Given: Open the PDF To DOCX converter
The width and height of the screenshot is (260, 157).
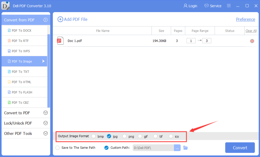Looking at the screenshot, I should tap(24, 30).
